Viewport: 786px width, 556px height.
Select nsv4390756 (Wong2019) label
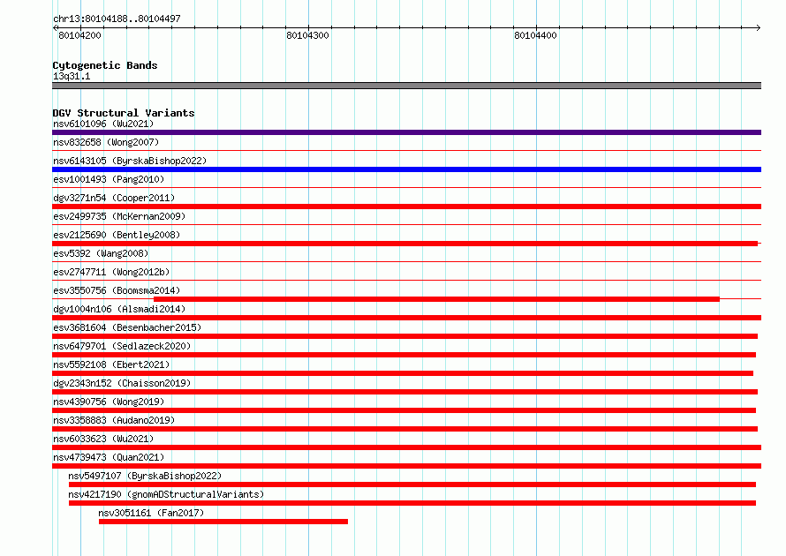(x=109, y=402)
